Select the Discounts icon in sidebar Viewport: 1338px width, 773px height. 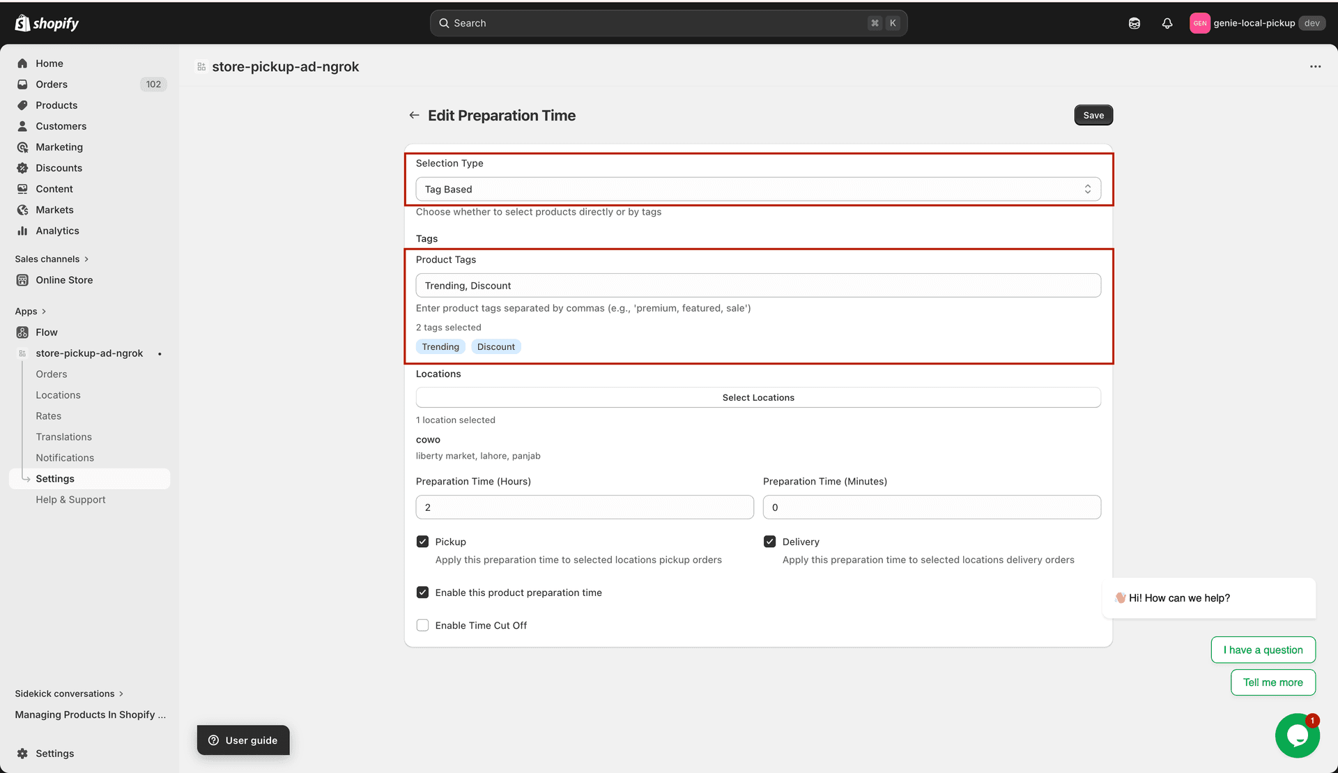point(22,167)
